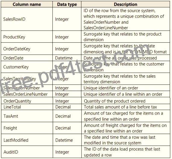172x159 pixels.
Task: Click the OrderDateKey cell
Action: click(x=27, y=49)
